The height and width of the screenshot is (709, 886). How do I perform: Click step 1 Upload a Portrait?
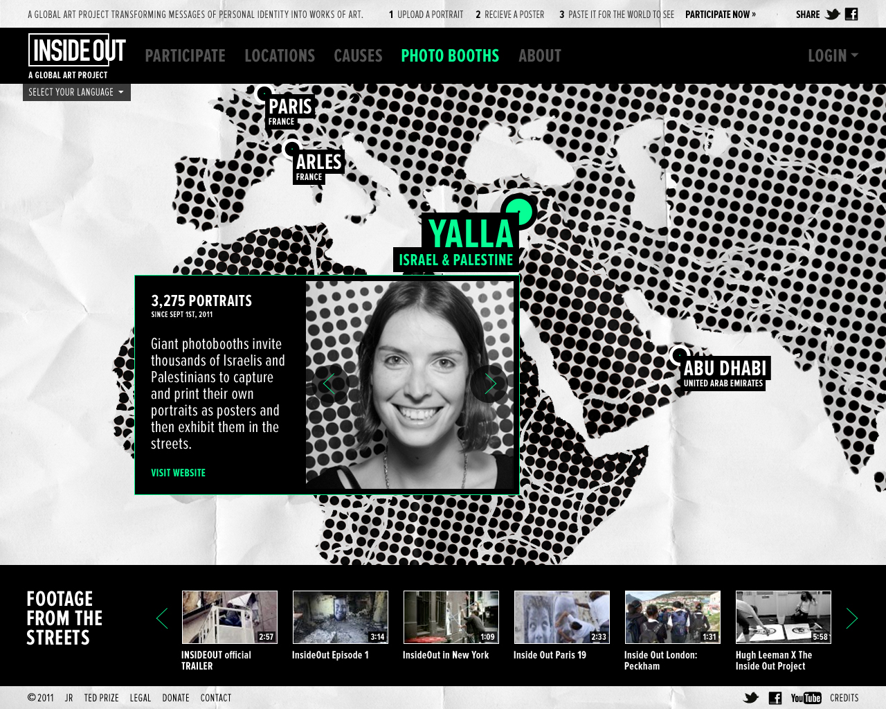(x=426, y=15)
